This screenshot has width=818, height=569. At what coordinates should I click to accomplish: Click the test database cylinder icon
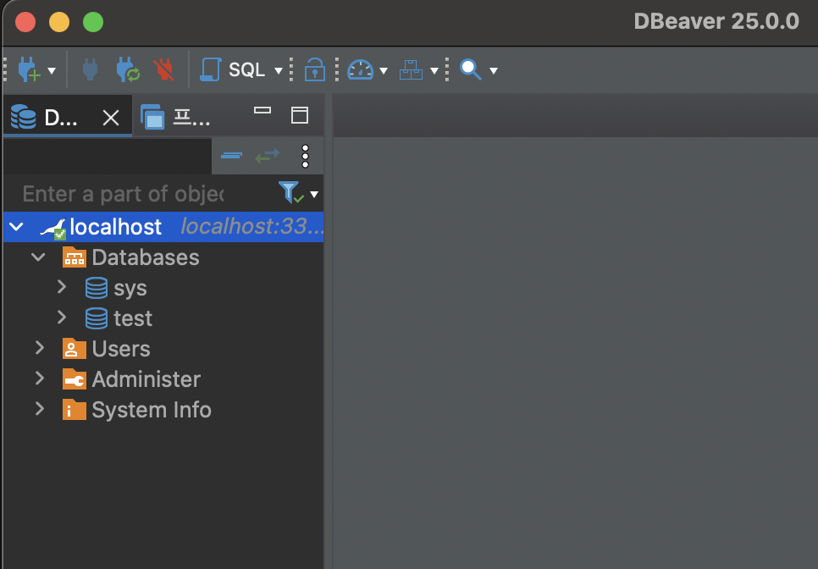pyautogui.click(x=97, y=318)
